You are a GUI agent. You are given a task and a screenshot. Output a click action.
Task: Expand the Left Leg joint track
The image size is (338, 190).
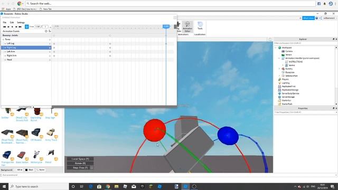pos(5,43)
